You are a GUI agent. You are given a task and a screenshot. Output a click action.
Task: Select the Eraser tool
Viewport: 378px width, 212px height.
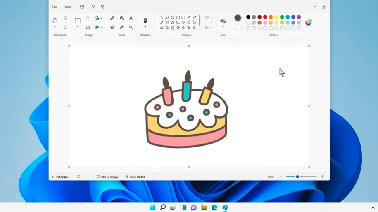[112, 27]
